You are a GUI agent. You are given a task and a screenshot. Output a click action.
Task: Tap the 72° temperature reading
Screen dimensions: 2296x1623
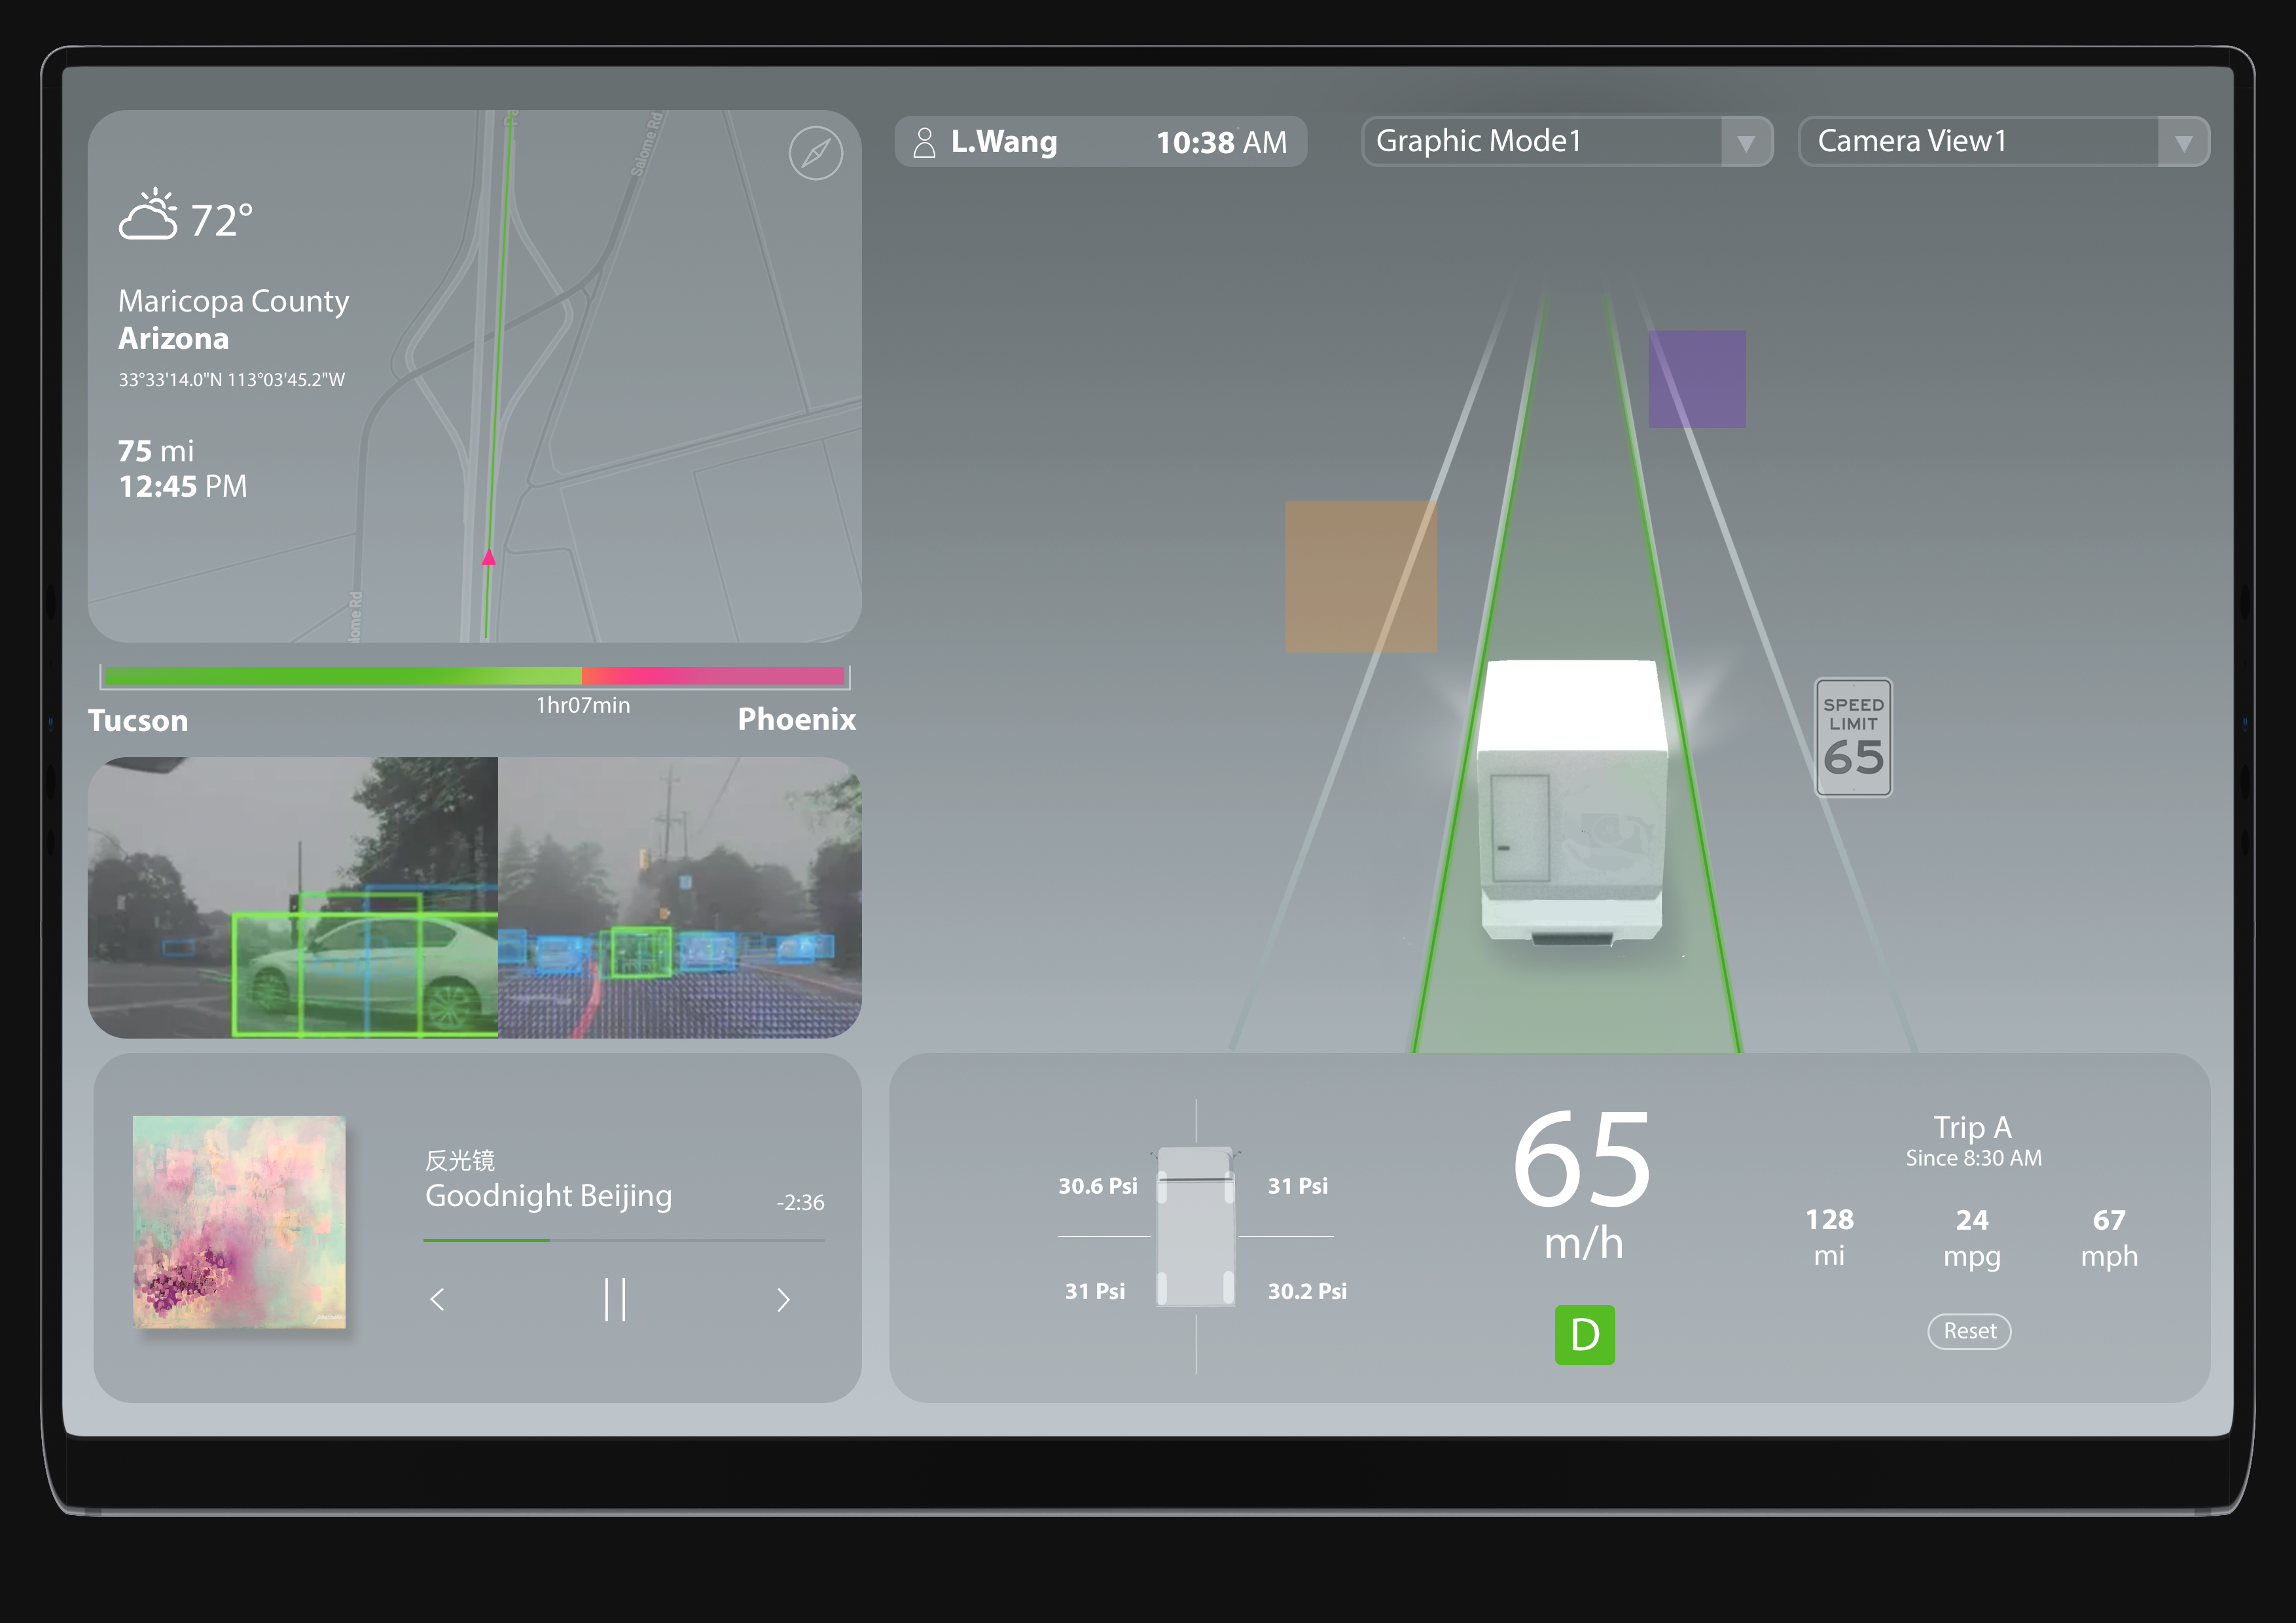tap(222, 220)
